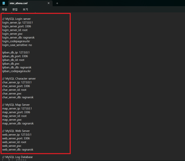Viewport: 185px width, 161px height.
Task: Click the '// MySQL Login server' comment line
Action: pos(16,19)
